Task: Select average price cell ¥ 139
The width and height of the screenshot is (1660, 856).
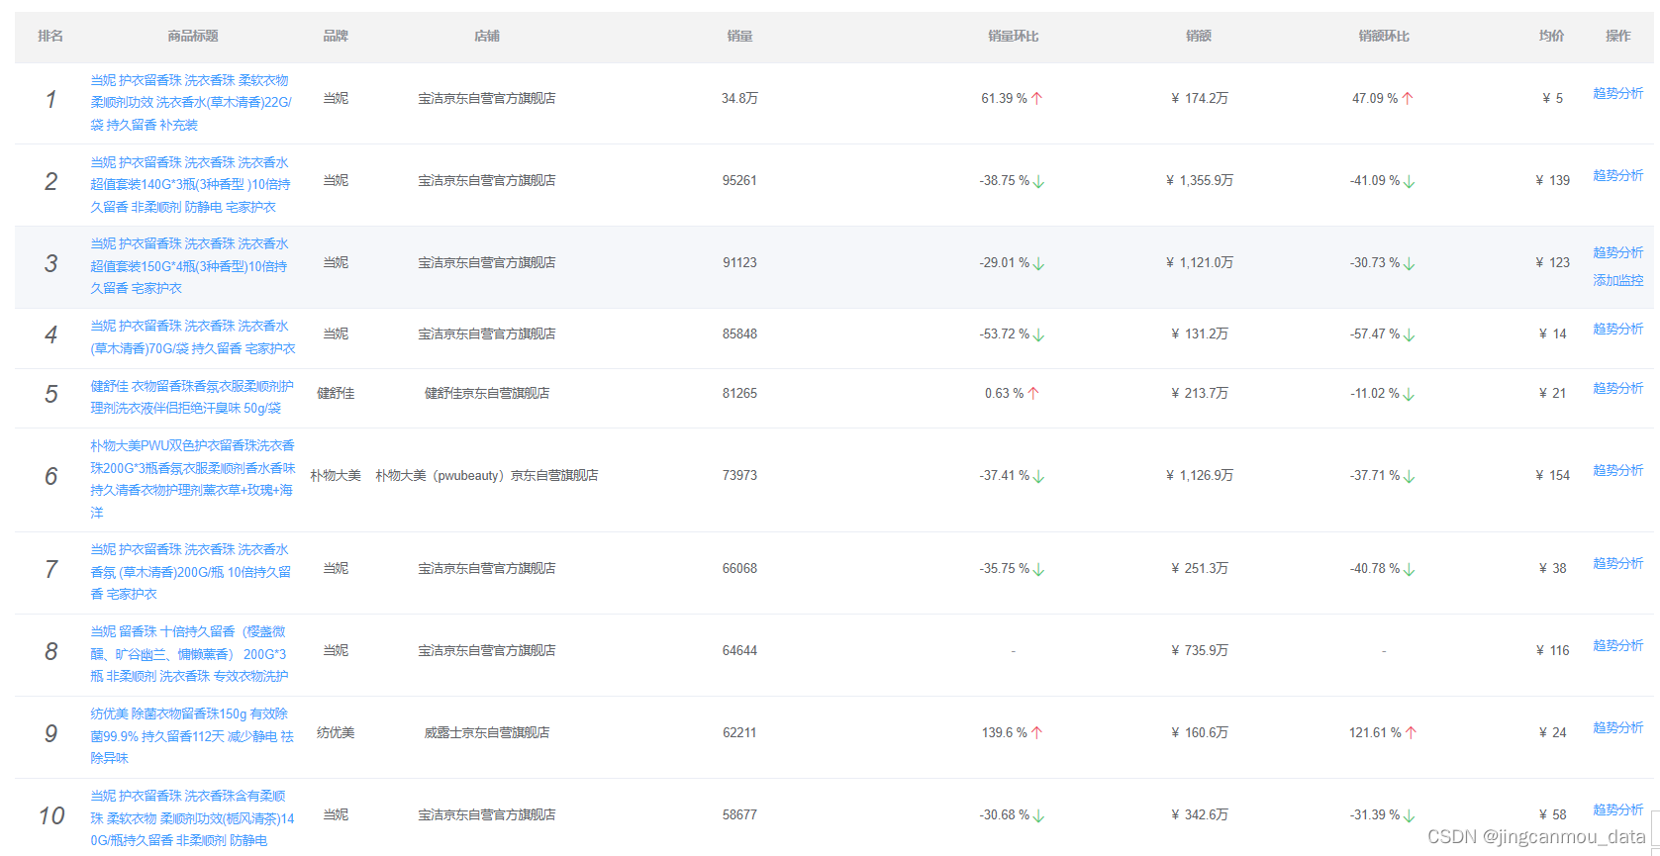Action: point(1552,180)
